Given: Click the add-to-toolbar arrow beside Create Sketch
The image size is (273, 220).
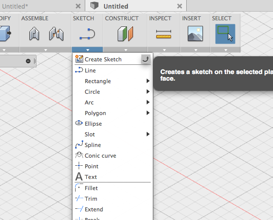Looking at the screenshot, I should coord(146,59).
